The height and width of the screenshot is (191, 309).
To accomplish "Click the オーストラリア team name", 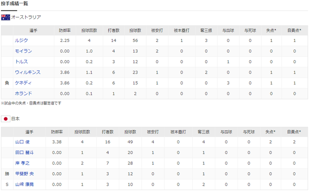I will pyautogui.click(x=26, y=17).
